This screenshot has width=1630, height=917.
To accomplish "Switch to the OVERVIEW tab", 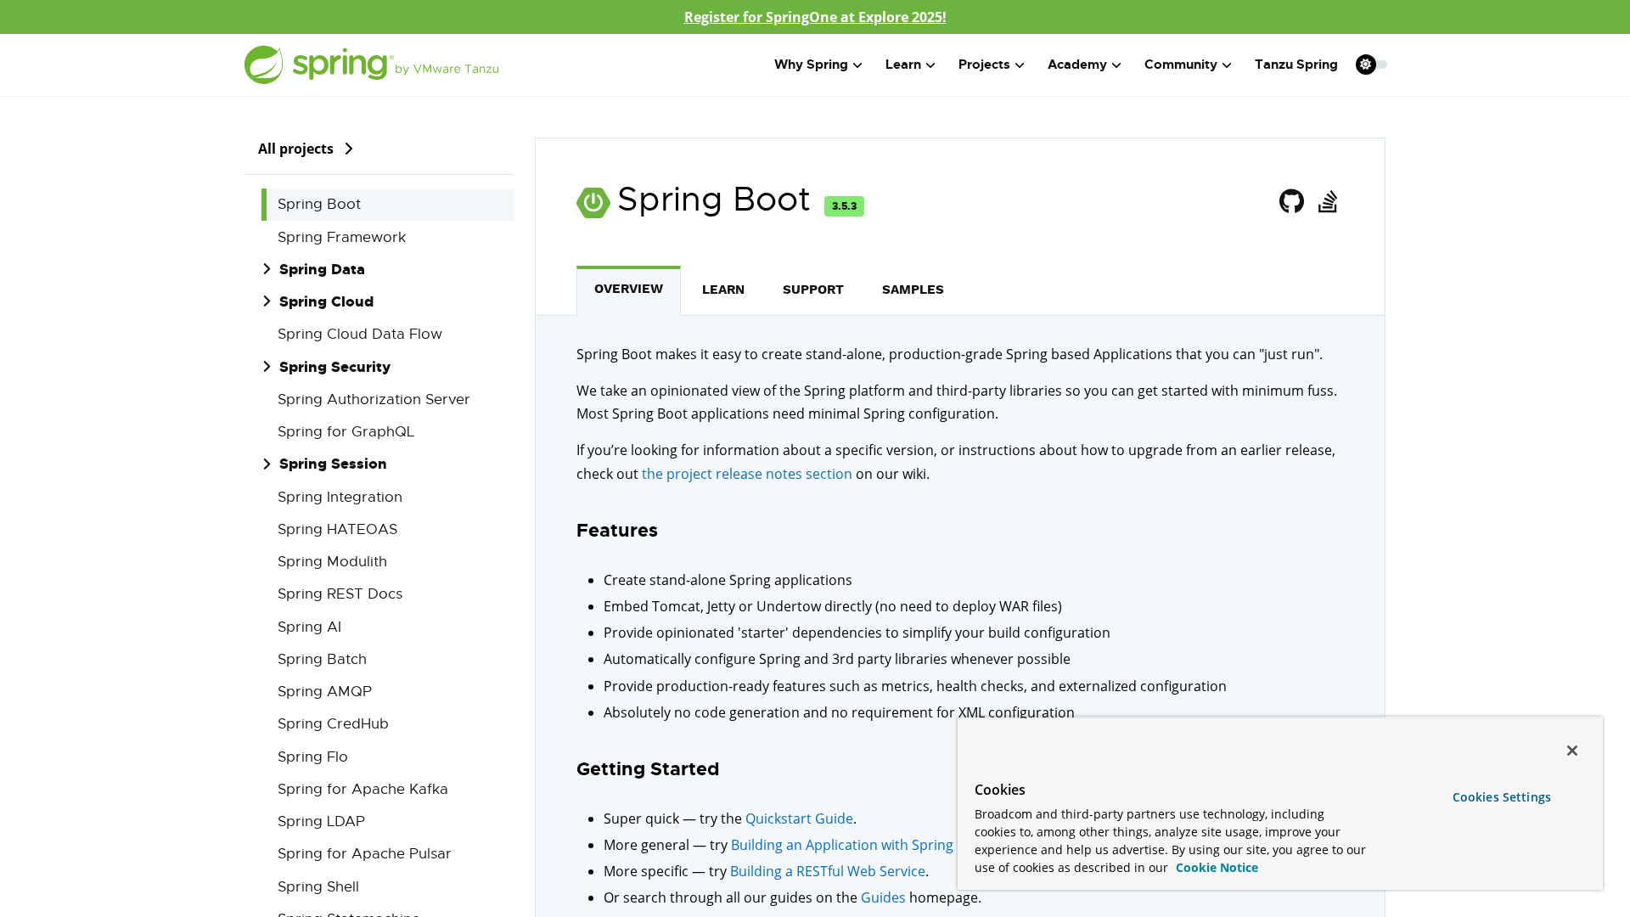I will point(628,290).
